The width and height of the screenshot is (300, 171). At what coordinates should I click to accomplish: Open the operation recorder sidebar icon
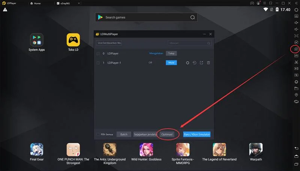(296, 42)
